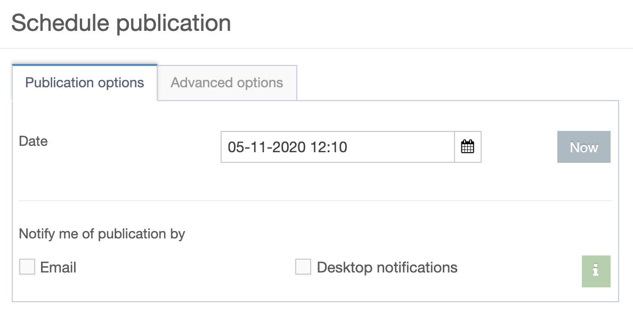Viewport: 633px width, 314px height.
Task: Tick the Desktop notifications checkbox
Action: (303, 267)
